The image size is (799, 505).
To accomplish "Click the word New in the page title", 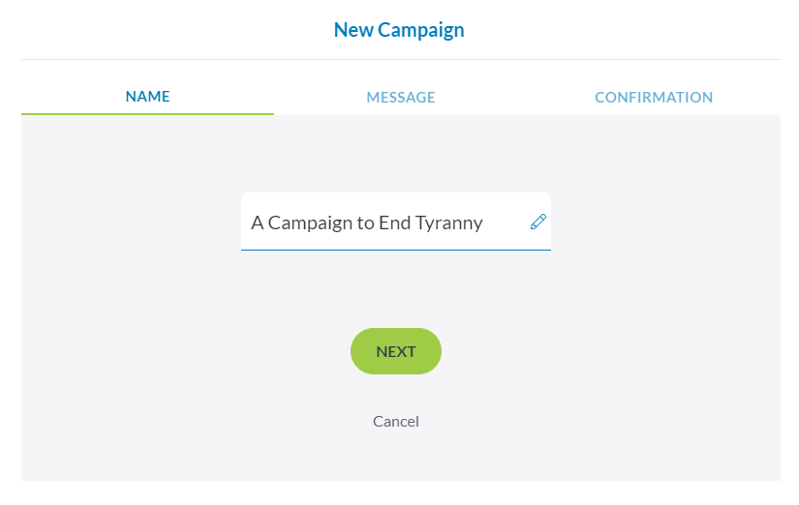I will pos(353,30).
